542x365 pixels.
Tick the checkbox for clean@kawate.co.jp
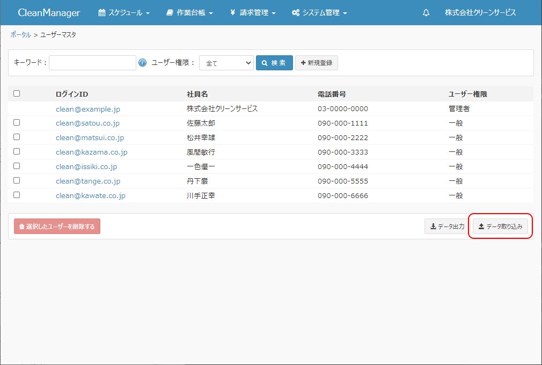tap(17, 195)
